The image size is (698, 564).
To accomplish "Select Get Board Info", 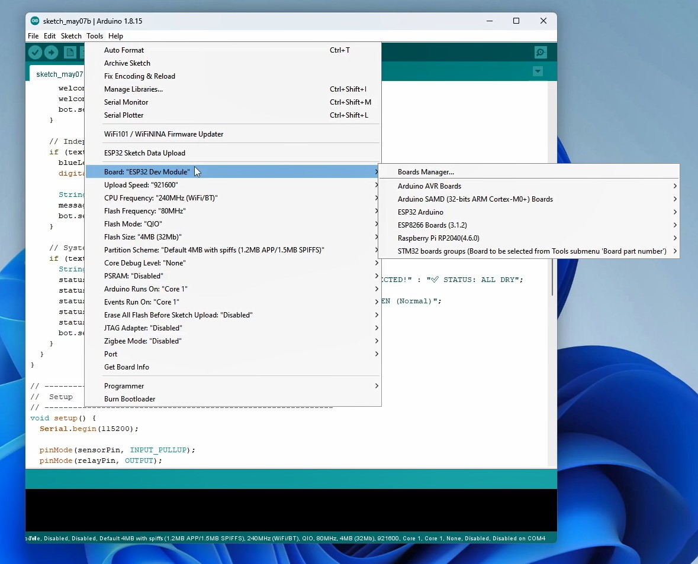I will (x=233, y=367).
